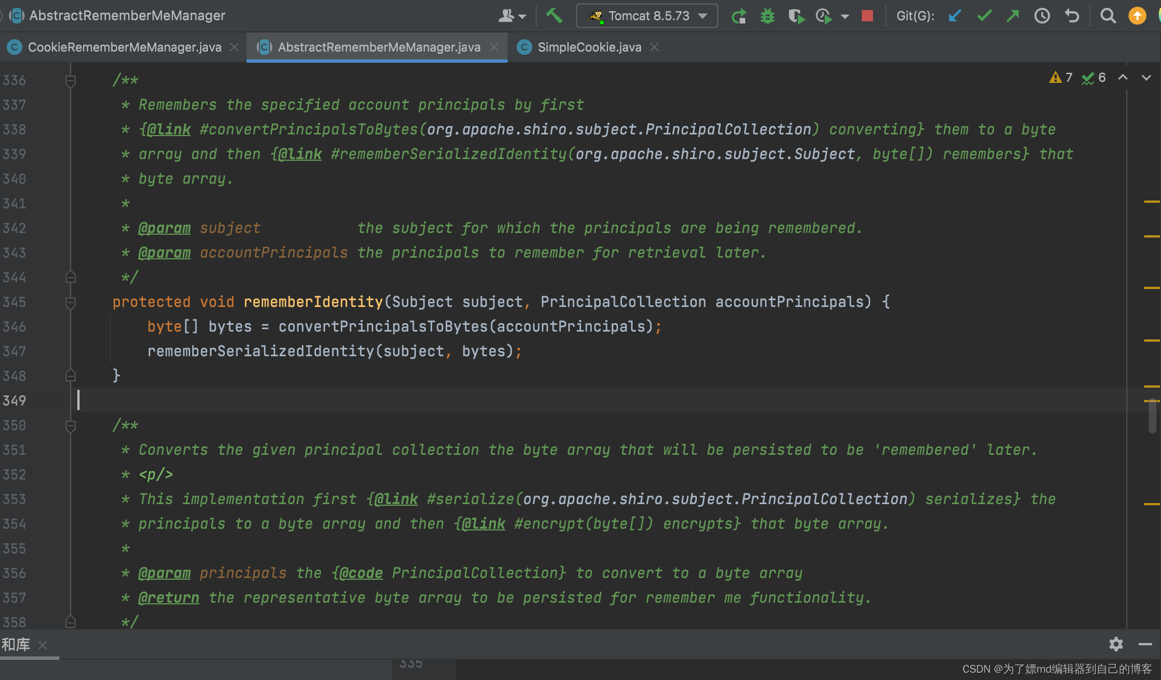Go to next highlighted error arrow
Viewport: 1161px width, 680px height.
[1146, 77]
